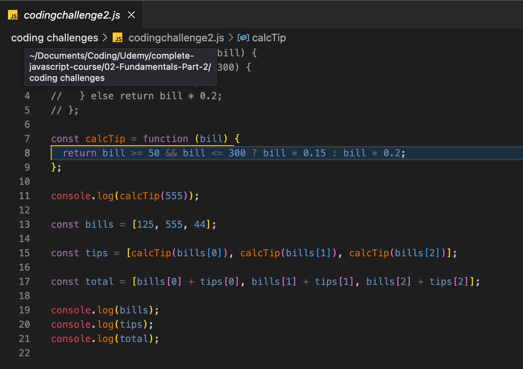Click the value 0.15 on line 8
This screenshot has height=369, width=523.
(315, 153)
